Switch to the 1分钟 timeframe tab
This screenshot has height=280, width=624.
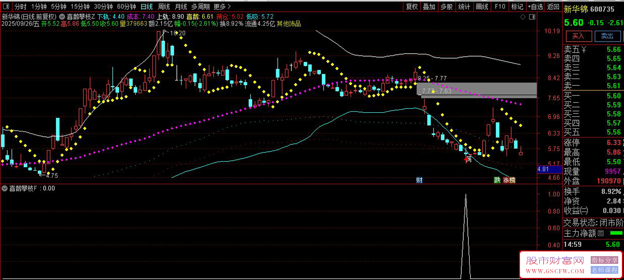coord(38,7)
